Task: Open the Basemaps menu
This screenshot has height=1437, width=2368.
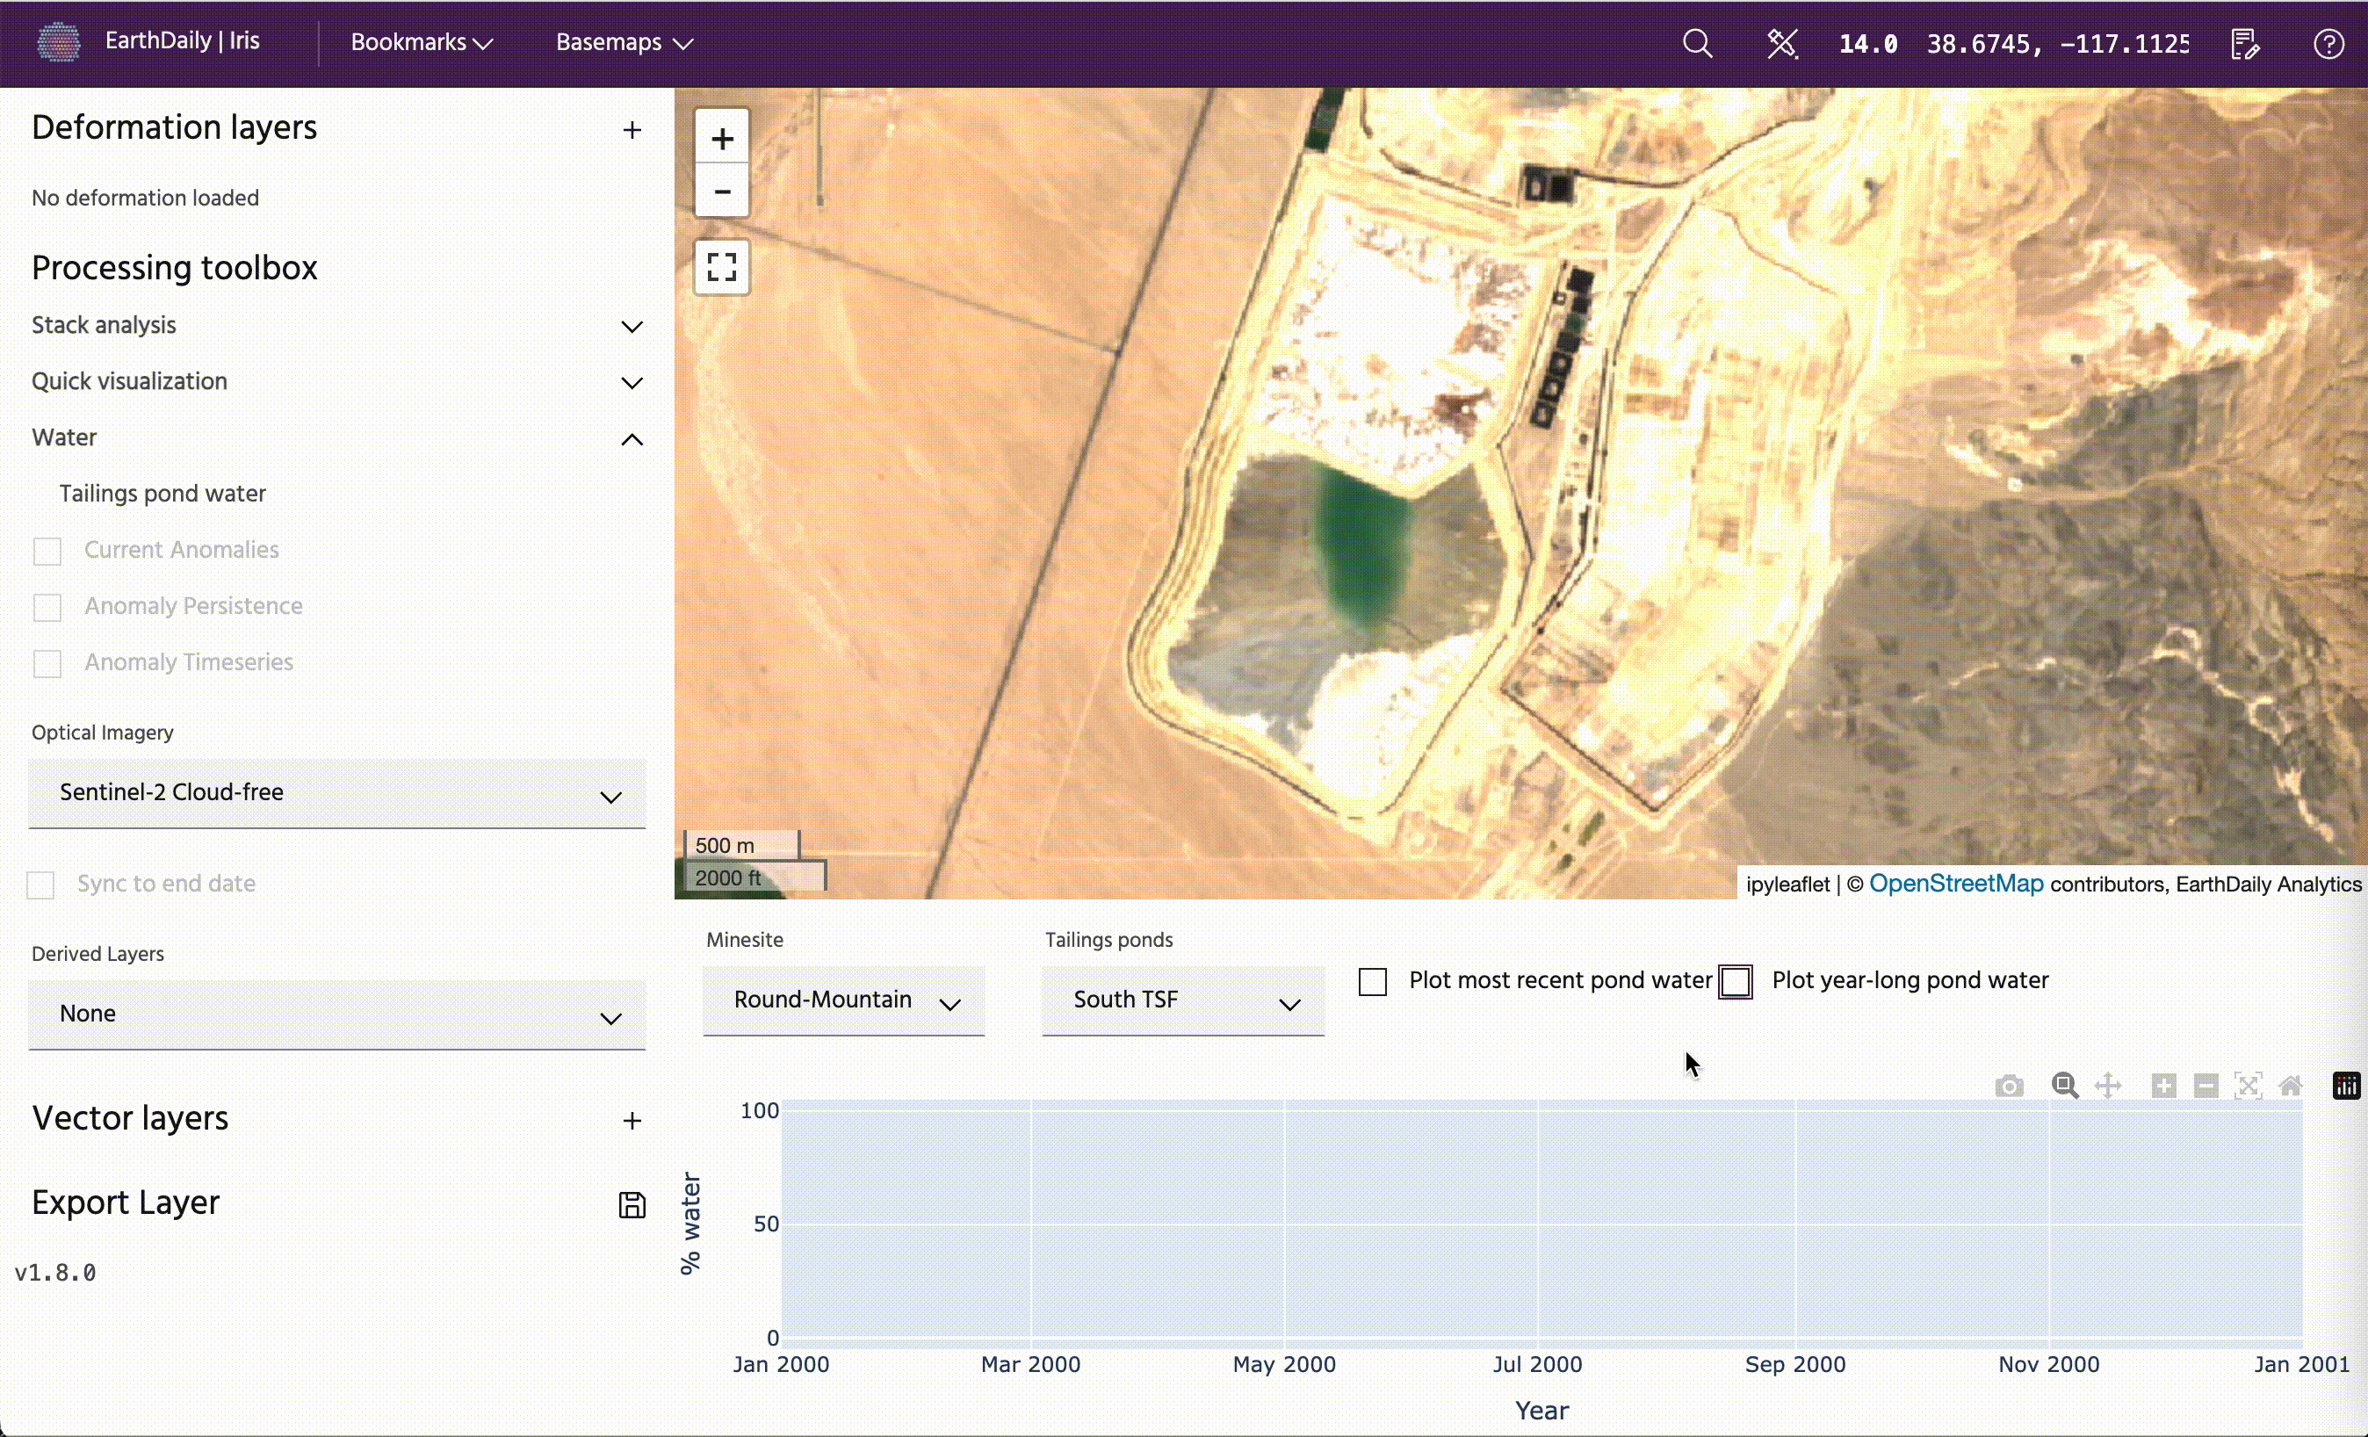Action: (x=624, y=43)
